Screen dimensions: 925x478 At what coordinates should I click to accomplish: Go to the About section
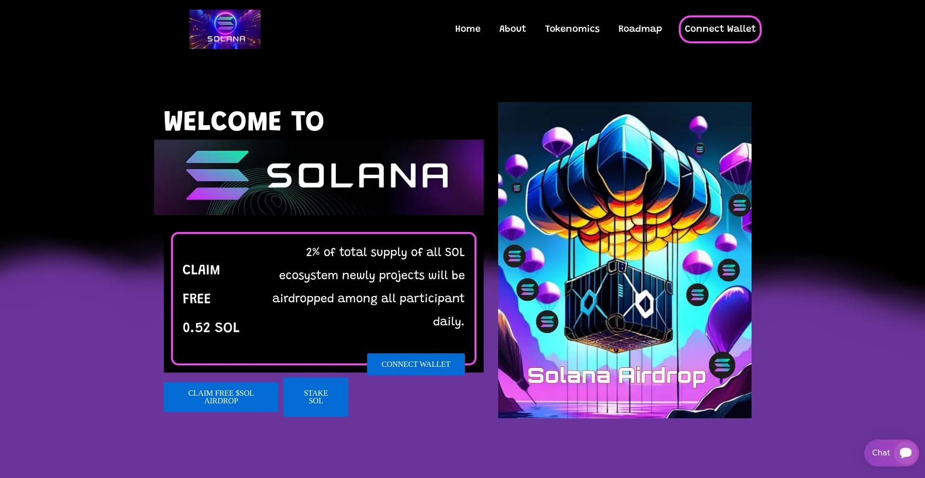click(513, 29)
